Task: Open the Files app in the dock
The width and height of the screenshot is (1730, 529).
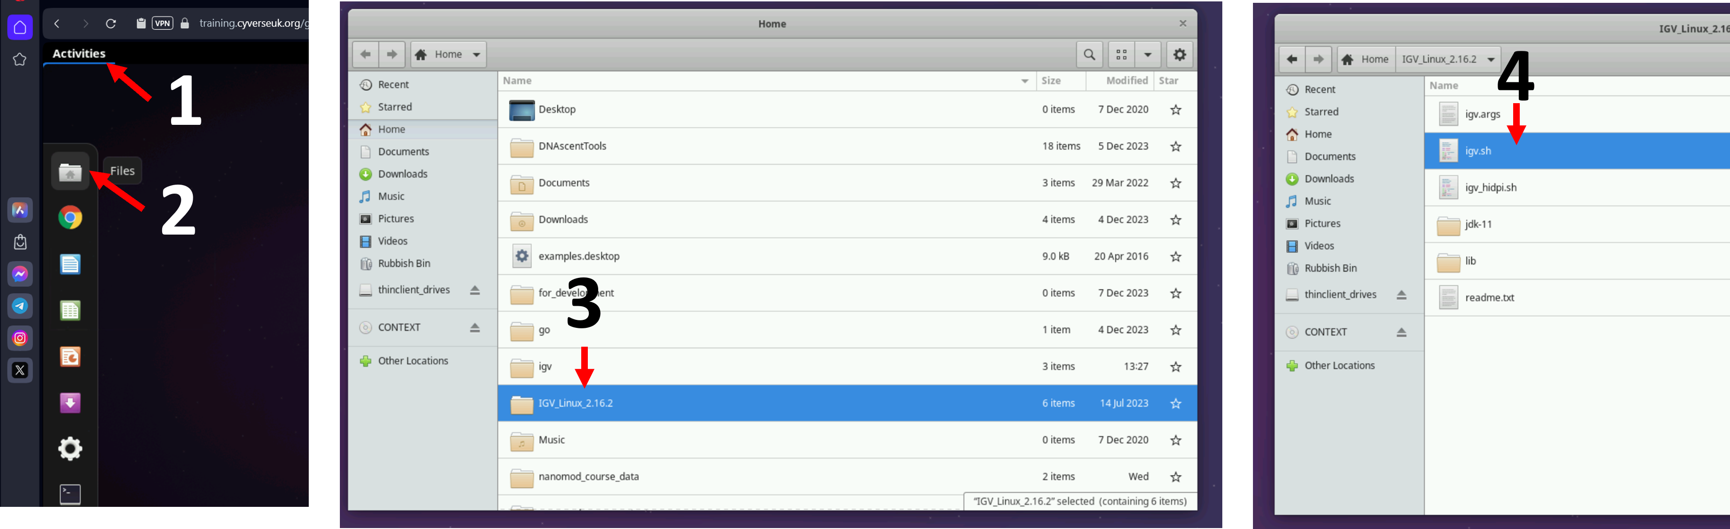Action: 70,172
